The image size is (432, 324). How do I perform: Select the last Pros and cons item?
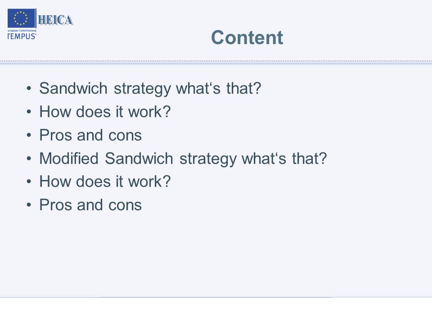[90, 205]
